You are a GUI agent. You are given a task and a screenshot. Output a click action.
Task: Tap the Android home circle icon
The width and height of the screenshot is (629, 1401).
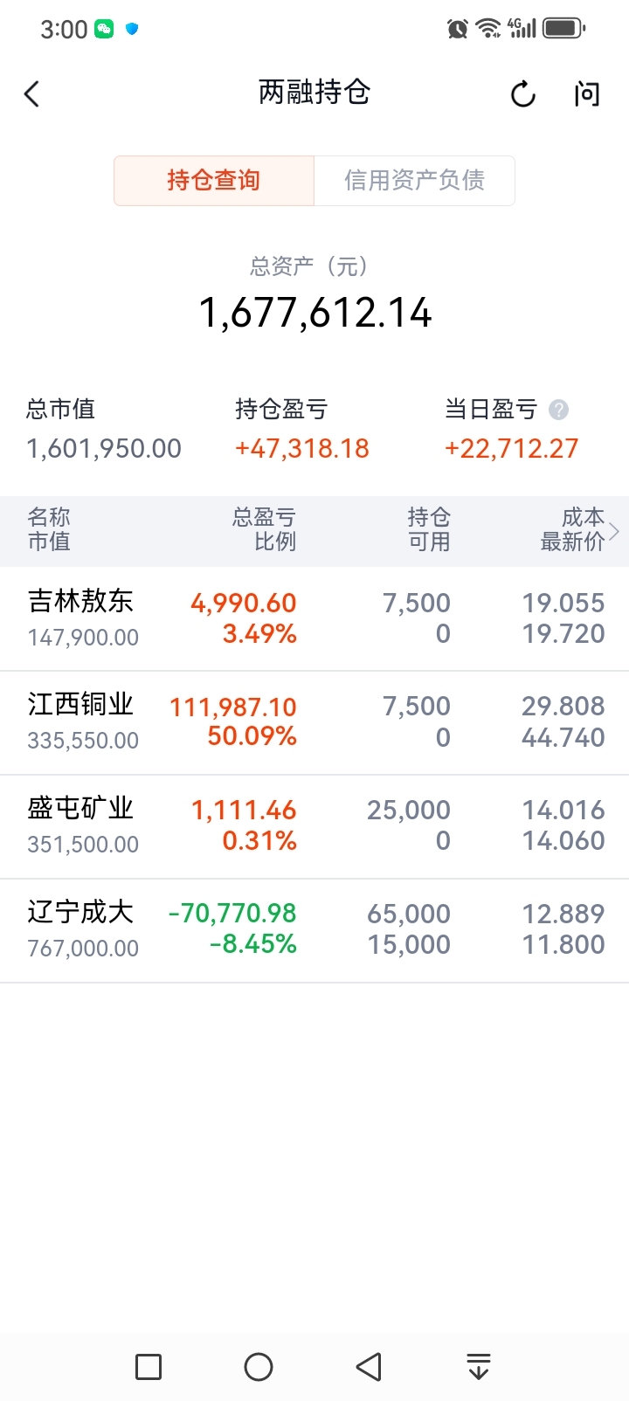tap(259, 1366)
